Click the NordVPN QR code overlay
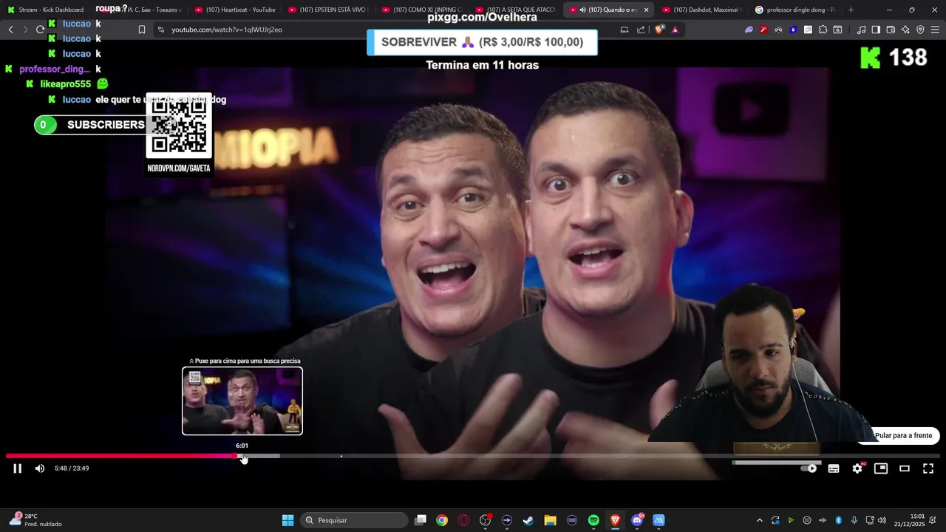The height and width of the screenshot is (532, 946). click(179, 126)
